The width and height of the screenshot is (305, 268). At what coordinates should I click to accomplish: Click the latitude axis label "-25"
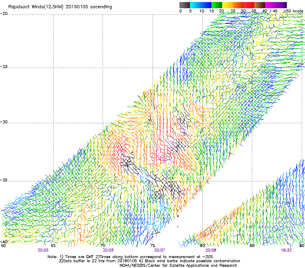(x=4, y=66)
